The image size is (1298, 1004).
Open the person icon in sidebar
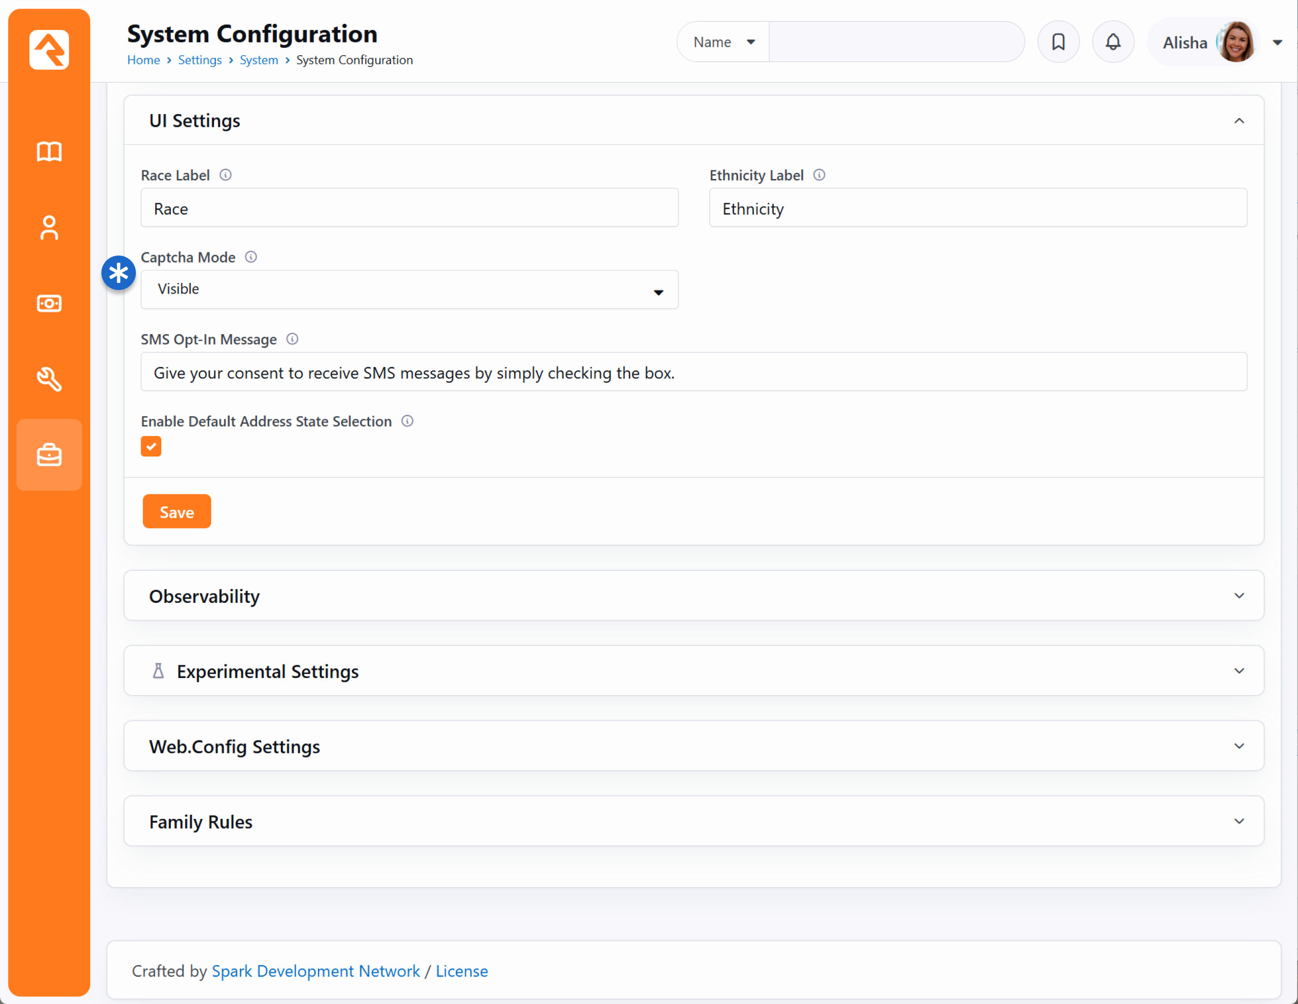pyautogui.click(x=49, y=228)
